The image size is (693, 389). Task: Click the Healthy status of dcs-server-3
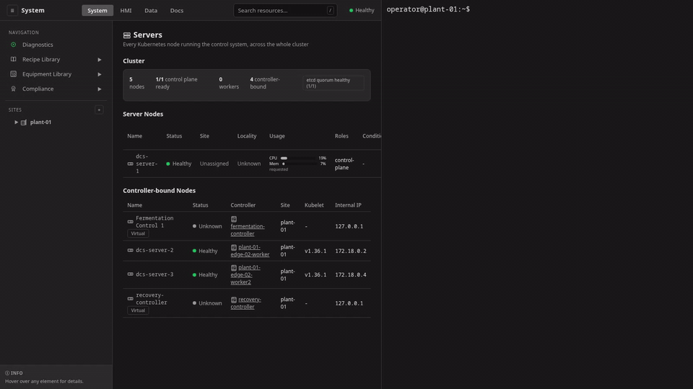(205, 274)
